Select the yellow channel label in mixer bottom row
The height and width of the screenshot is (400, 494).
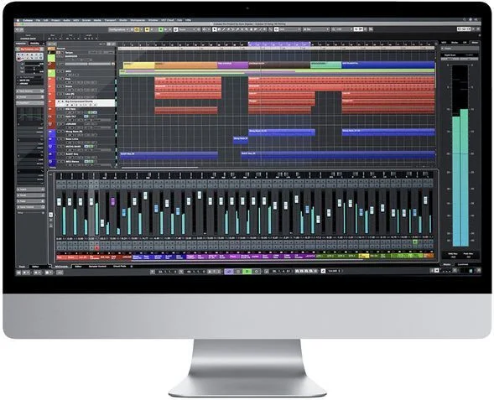click(x=364, y=256)
